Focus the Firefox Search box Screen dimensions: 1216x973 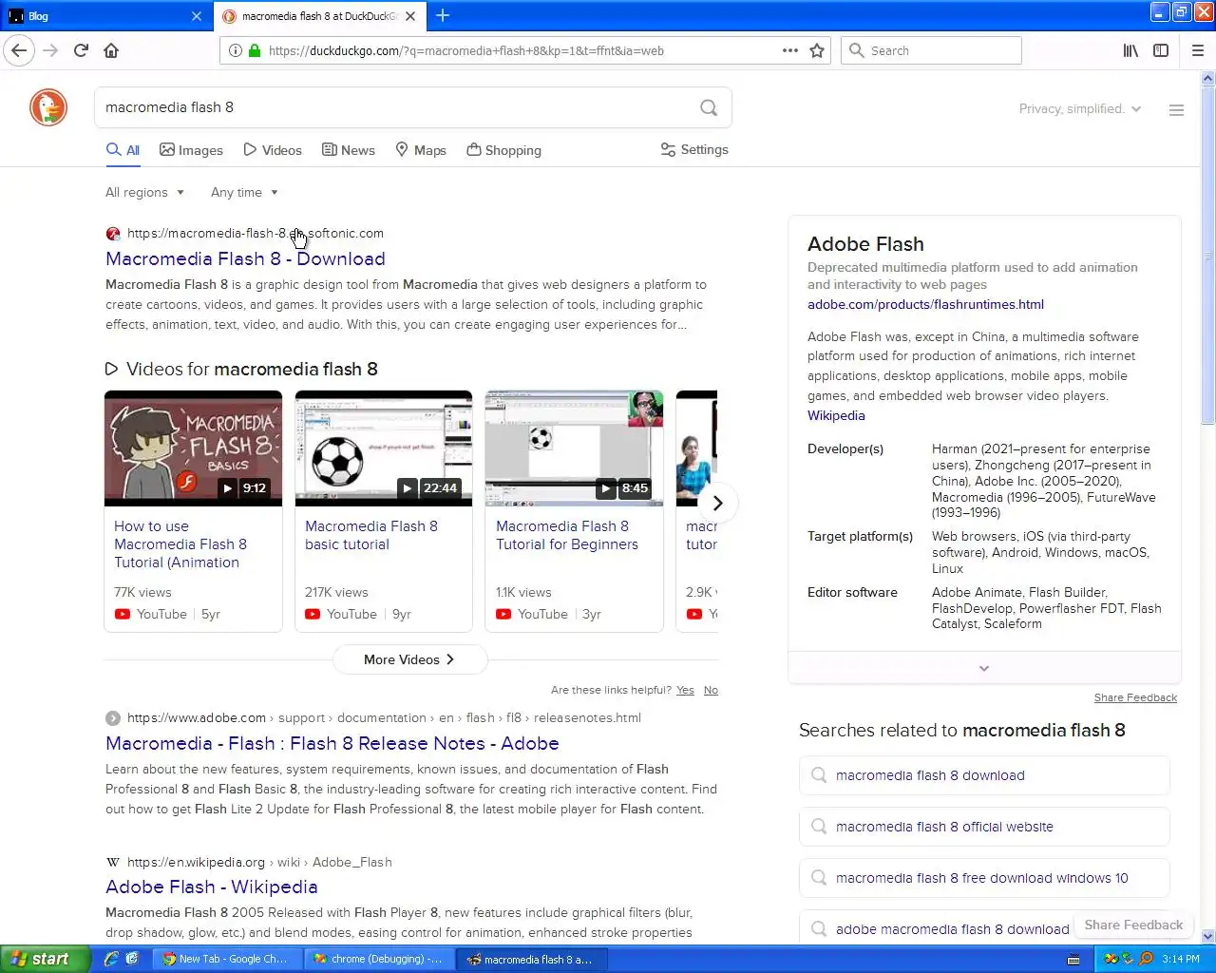[931, 50]
